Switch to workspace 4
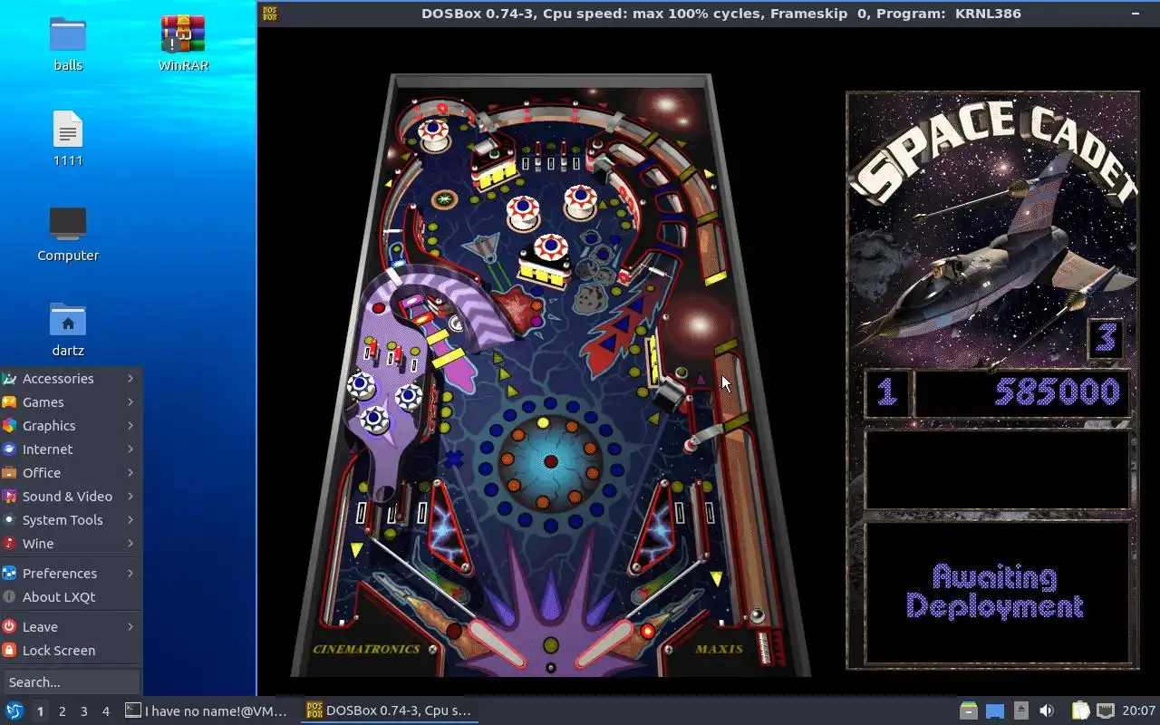Screen dimensions: 1160x725 point(105,710)
